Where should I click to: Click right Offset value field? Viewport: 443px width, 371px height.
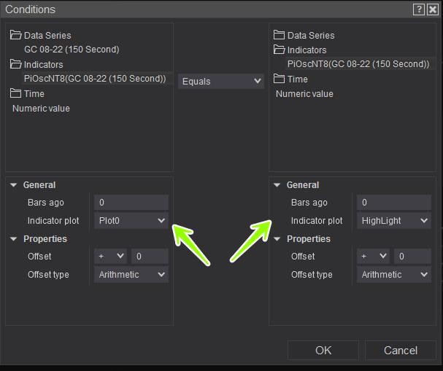click(x=412, y=256)
